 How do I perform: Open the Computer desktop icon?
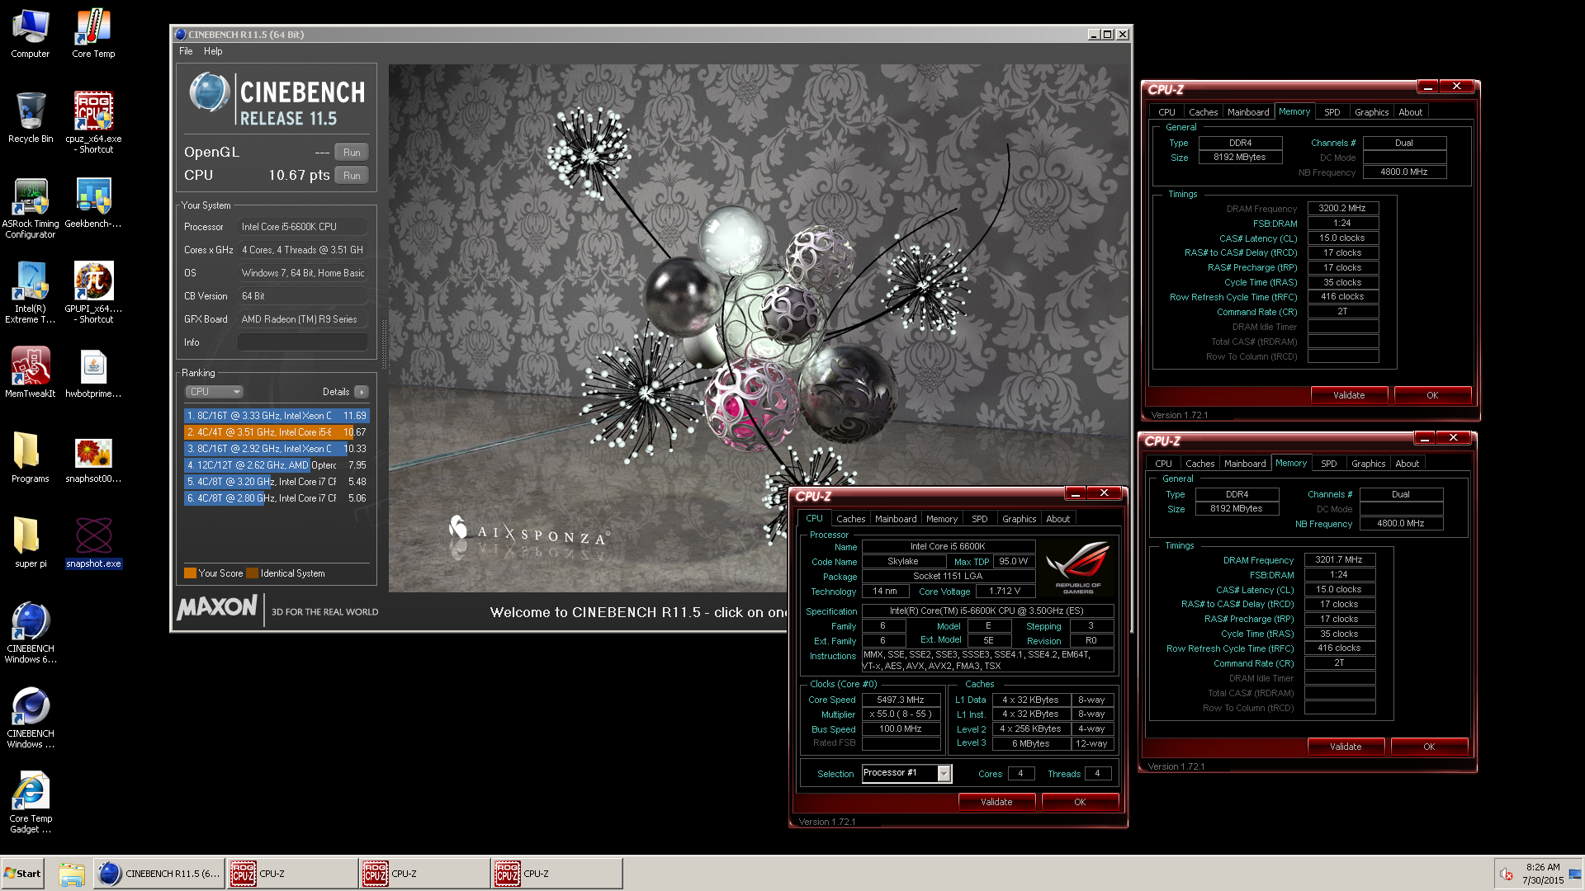31,33
